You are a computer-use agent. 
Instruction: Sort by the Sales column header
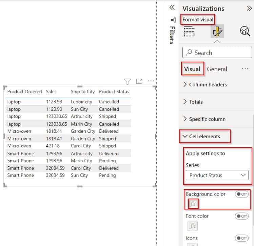click(51, 91)
